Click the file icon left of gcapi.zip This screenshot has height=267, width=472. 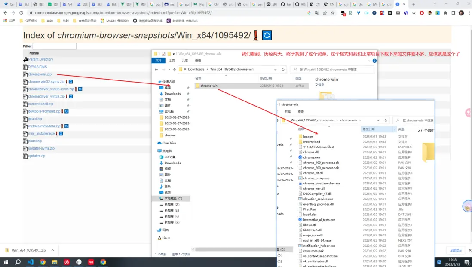click(25, 119)
